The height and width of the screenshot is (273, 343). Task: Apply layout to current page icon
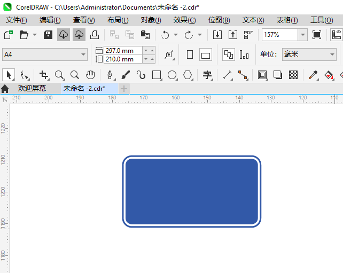pyautogui.click(x=244, y=54)
